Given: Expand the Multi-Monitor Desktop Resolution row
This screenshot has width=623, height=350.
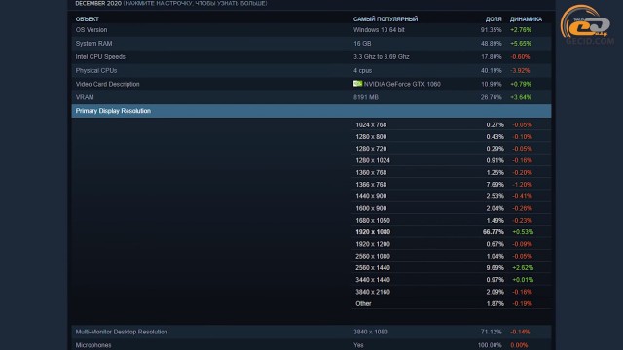Looking at the screenshot, I should pos(311,332).
